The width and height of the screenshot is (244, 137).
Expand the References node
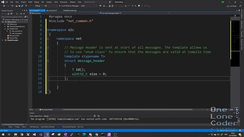point(5,24)
